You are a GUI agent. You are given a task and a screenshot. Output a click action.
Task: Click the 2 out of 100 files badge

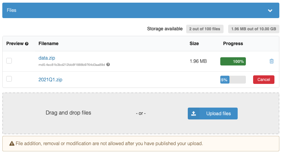(205, 29)
